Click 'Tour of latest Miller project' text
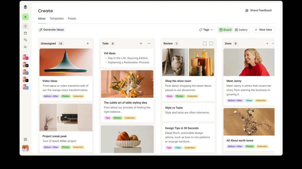 (x=59, y=141)
